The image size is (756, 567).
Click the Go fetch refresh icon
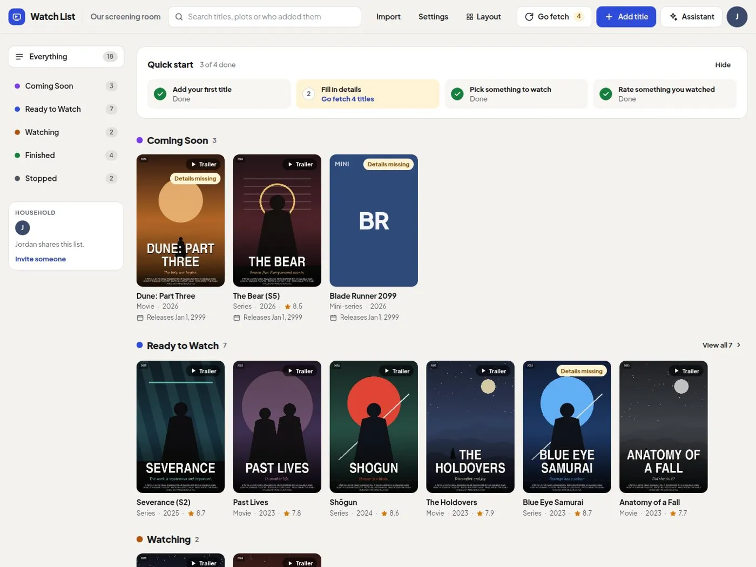[529, 17]
